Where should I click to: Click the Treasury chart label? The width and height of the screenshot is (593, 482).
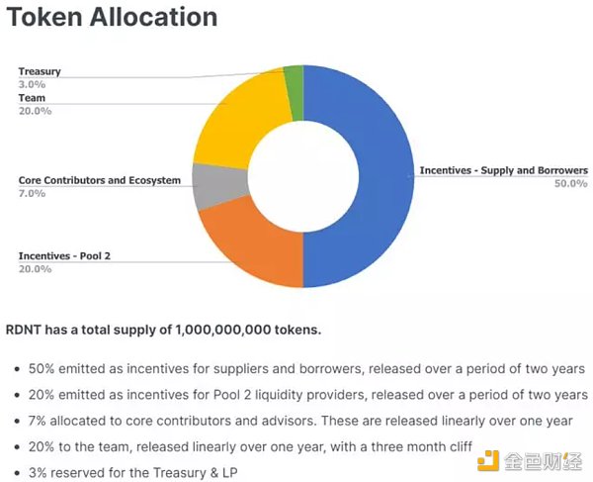[x=40, y=71]
